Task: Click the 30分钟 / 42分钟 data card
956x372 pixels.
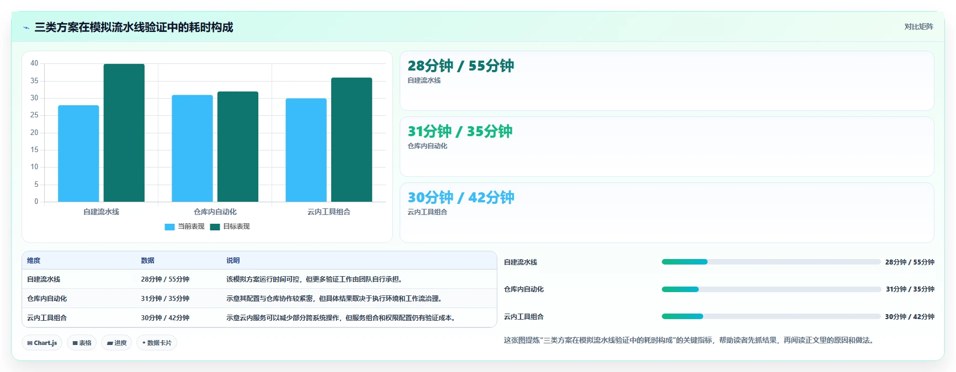Action: point(667,213)
